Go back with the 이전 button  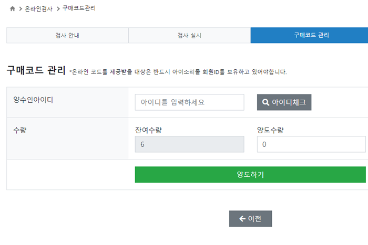pyautogui.click(x=250, y=219)
